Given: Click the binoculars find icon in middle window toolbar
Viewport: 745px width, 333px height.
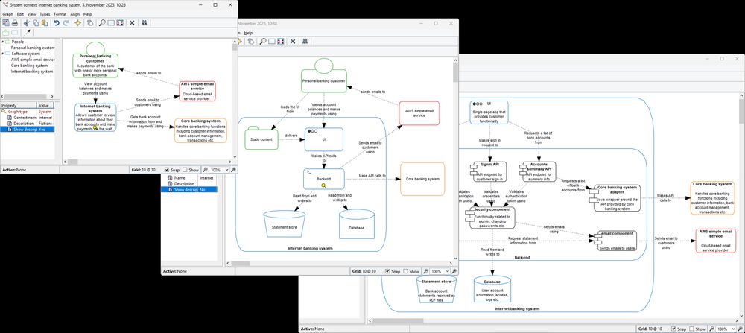Looking at the screenshot, I should (305, 41).
